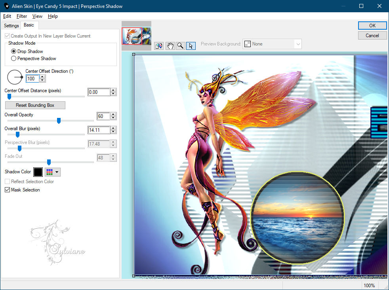Click the Center Offset Direction dial
This screenshot has height=290, width=389.
coord(15,77)
